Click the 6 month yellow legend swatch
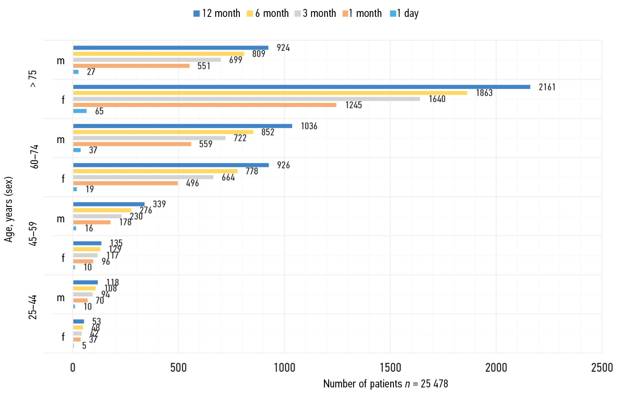 point(250,14)
